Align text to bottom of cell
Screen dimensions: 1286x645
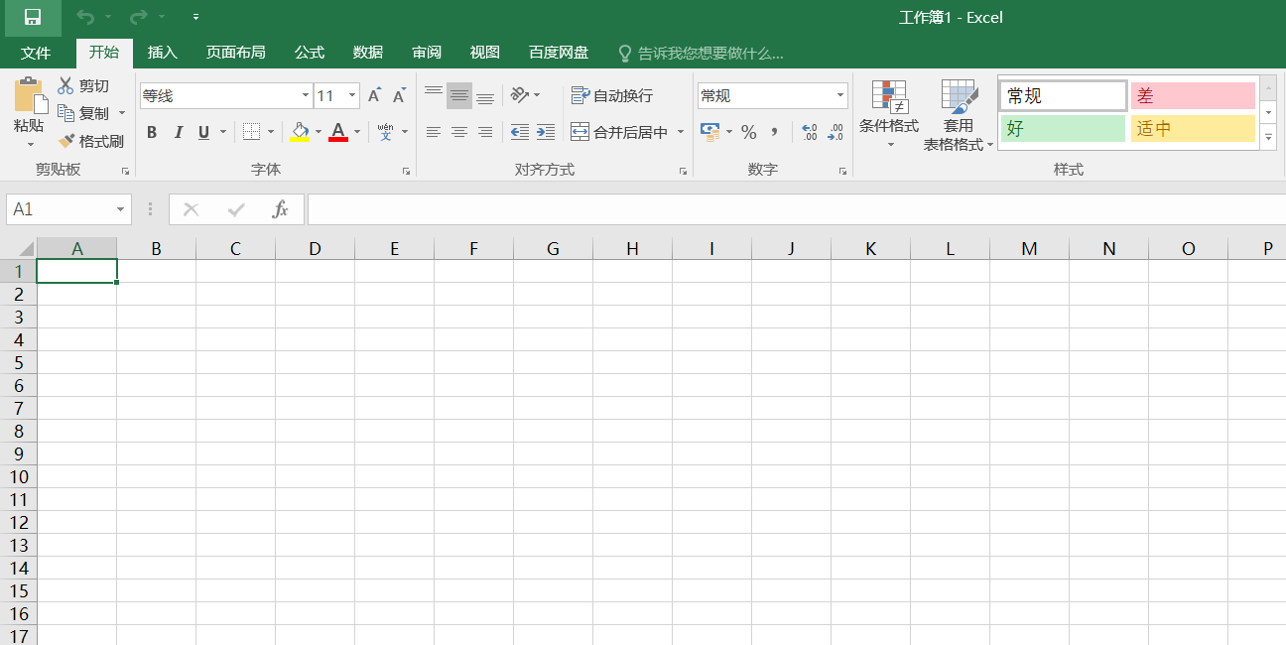pos(485,96)
